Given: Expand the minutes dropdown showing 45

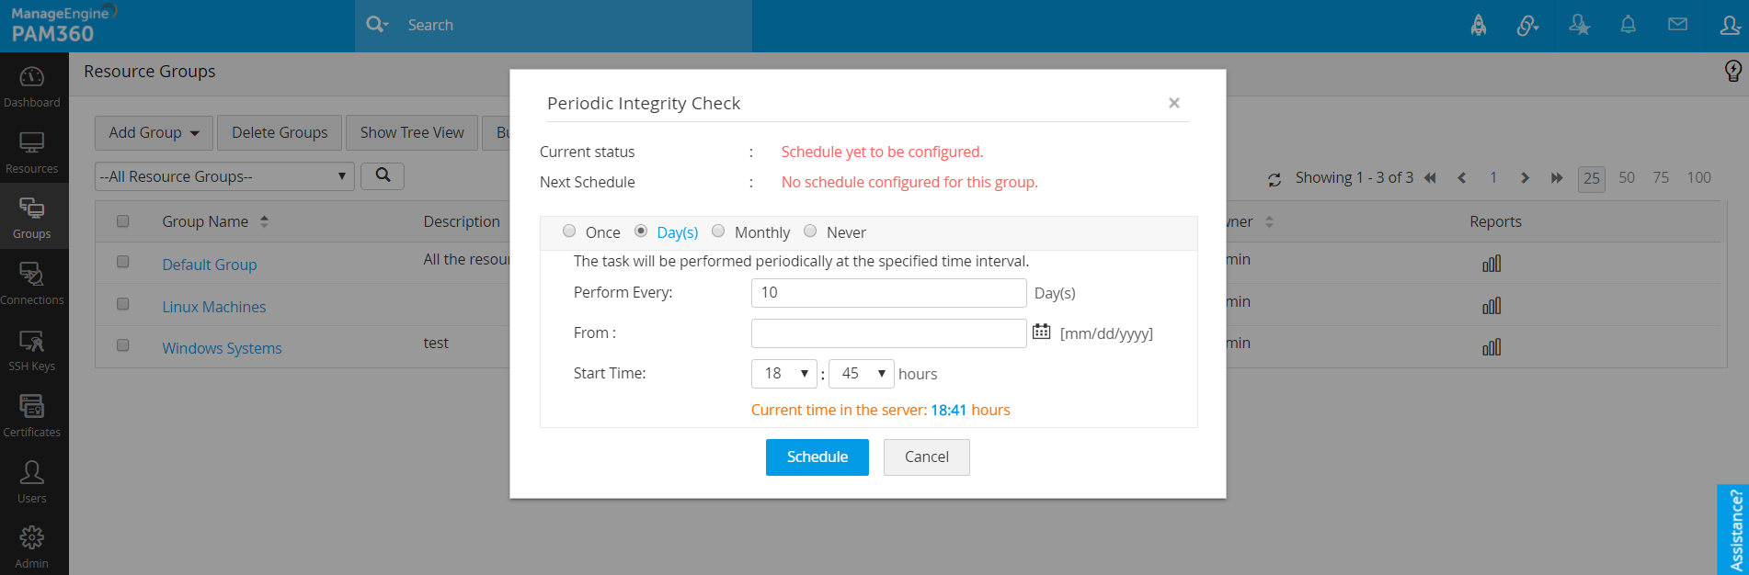Looking at the screenshot, I should pos(862,374).
